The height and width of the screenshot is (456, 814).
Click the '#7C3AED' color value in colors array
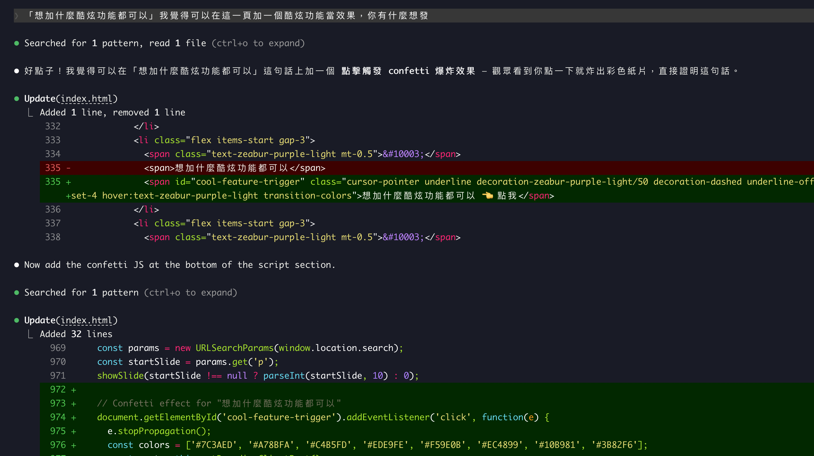point(214,445)
